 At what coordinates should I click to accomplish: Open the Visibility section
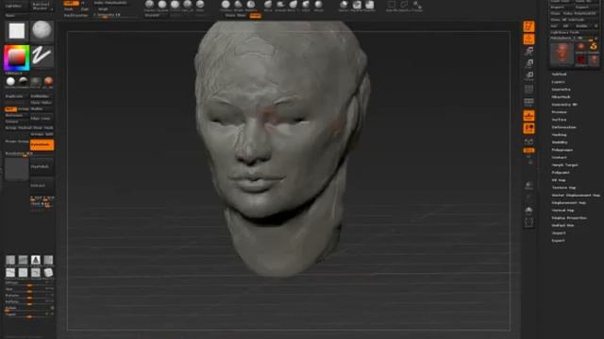point(560,142)
